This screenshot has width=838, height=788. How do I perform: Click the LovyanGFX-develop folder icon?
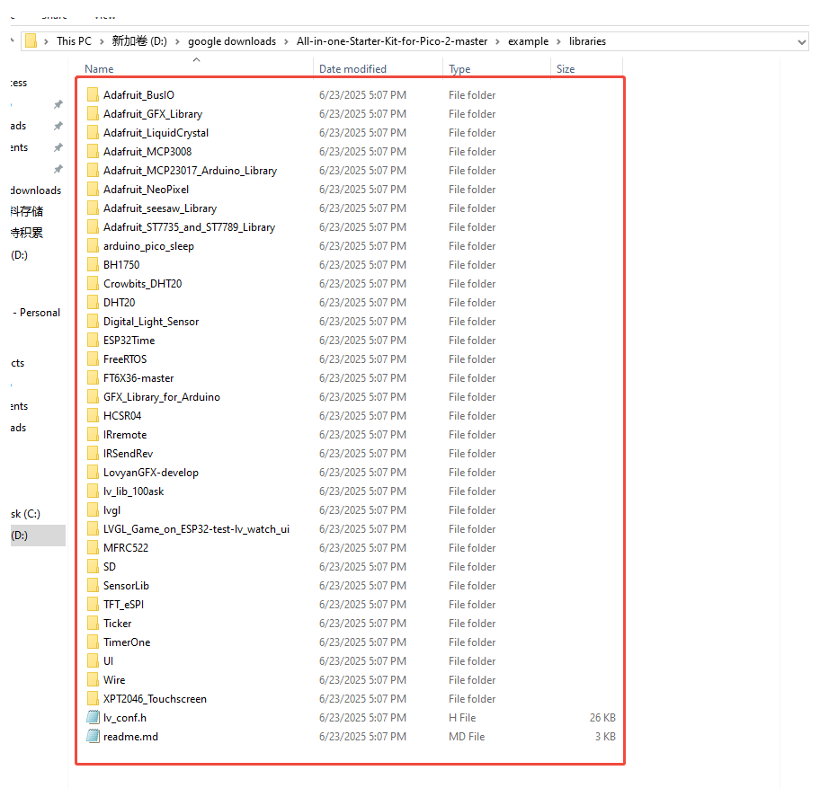pos(93,473)
